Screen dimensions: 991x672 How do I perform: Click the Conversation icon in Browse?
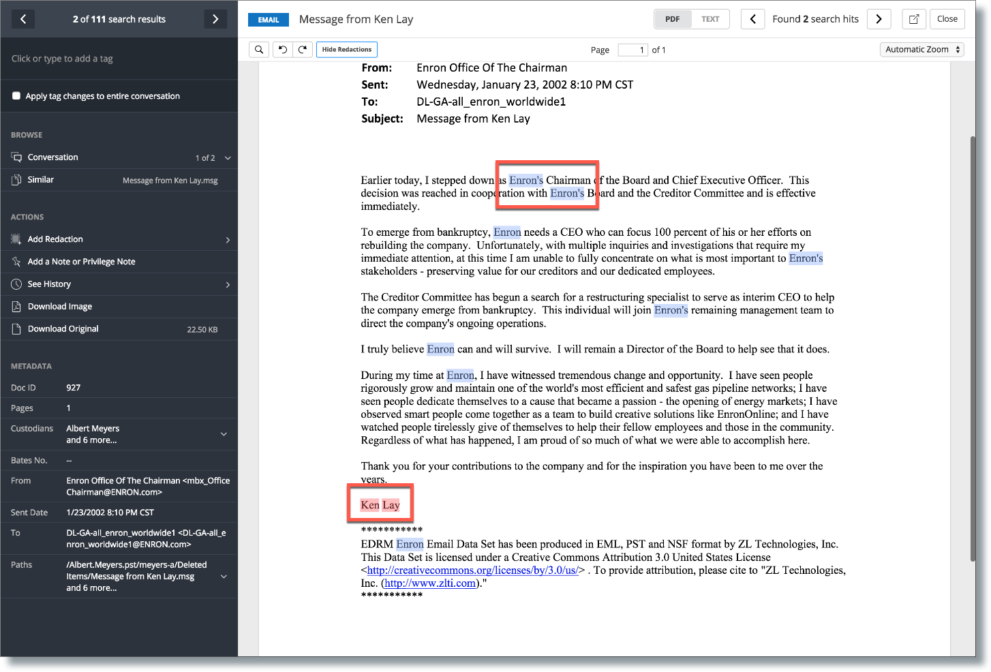(16, 157)
